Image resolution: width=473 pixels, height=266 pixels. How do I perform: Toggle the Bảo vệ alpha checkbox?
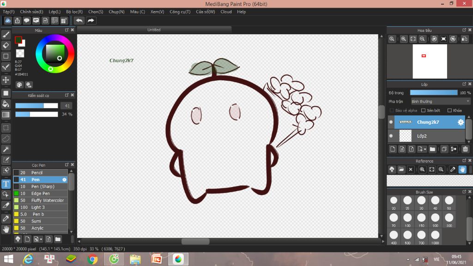coord(392,110)
